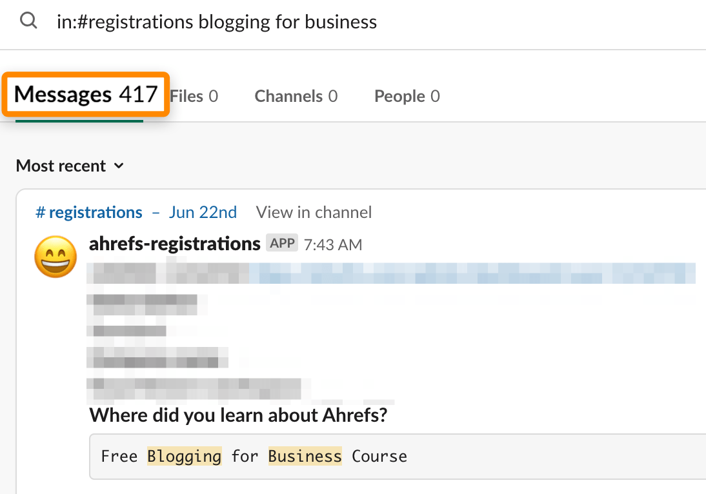
Task: Click the ahrefs-registrations sender name
Action: click(174, 243)
